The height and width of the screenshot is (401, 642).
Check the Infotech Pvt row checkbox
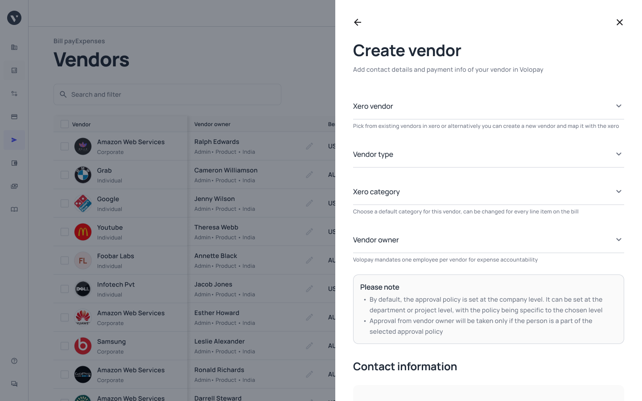coord(65,289)
